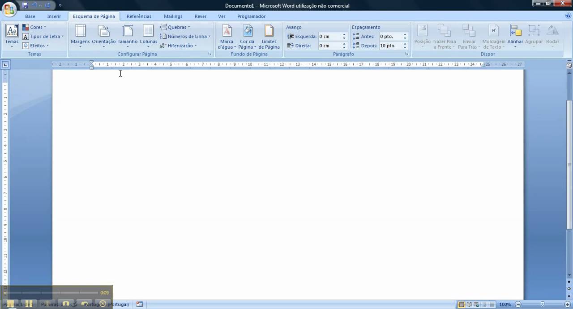Open Colunas columns menu
The image size is (573, 309).
[148, 37]
